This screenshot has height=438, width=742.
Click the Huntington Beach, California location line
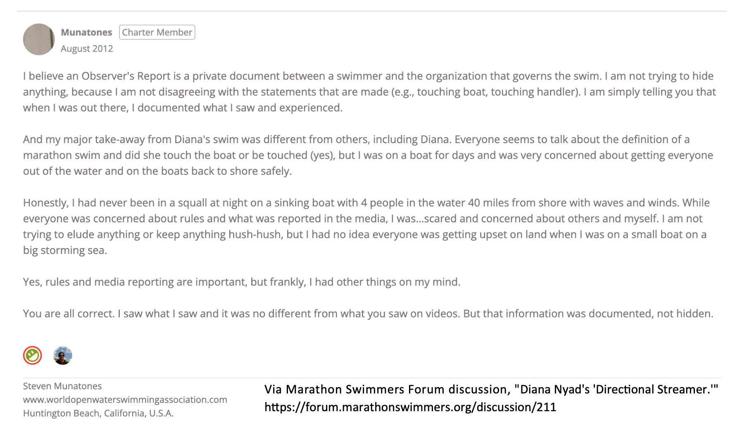98,413
